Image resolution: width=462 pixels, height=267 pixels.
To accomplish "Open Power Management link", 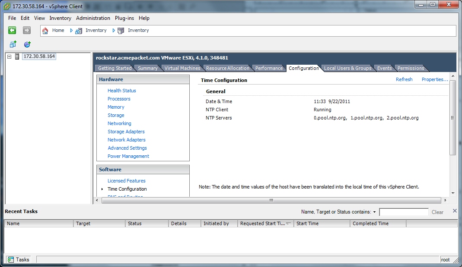I will coord(128,156).
